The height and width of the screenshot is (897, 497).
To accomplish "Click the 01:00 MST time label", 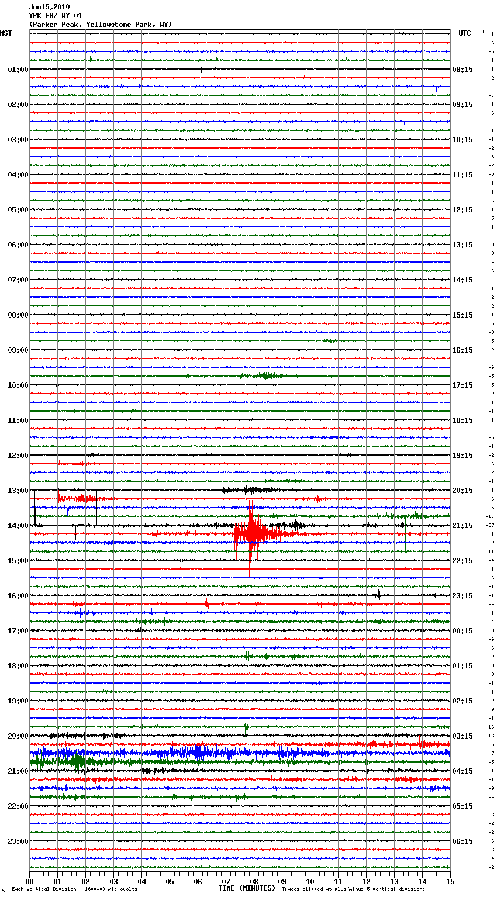I will pos(18,70).
